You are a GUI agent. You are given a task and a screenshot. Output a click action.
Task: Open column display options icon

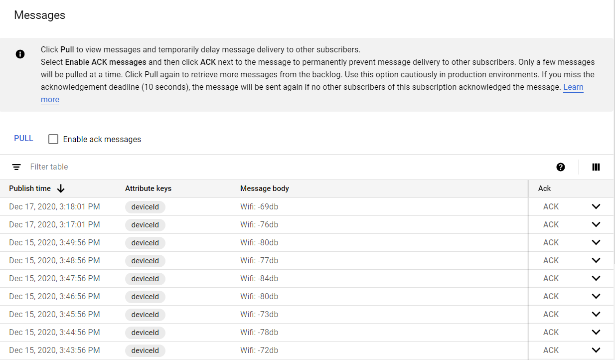(596, 167)
